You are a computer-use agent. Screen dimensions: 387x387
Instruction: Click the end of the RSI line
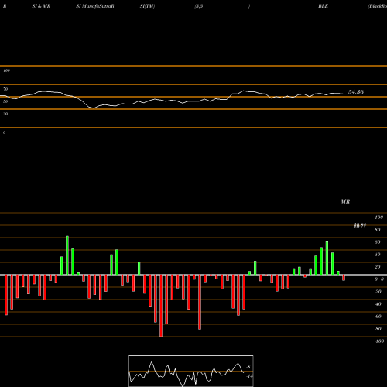[x=343, y=94]
